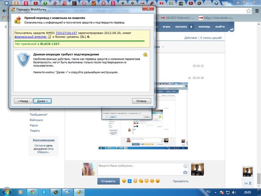This screenshot has width=261, height=196.
Task: Click the RU language indicator
Action: point(208,192)
